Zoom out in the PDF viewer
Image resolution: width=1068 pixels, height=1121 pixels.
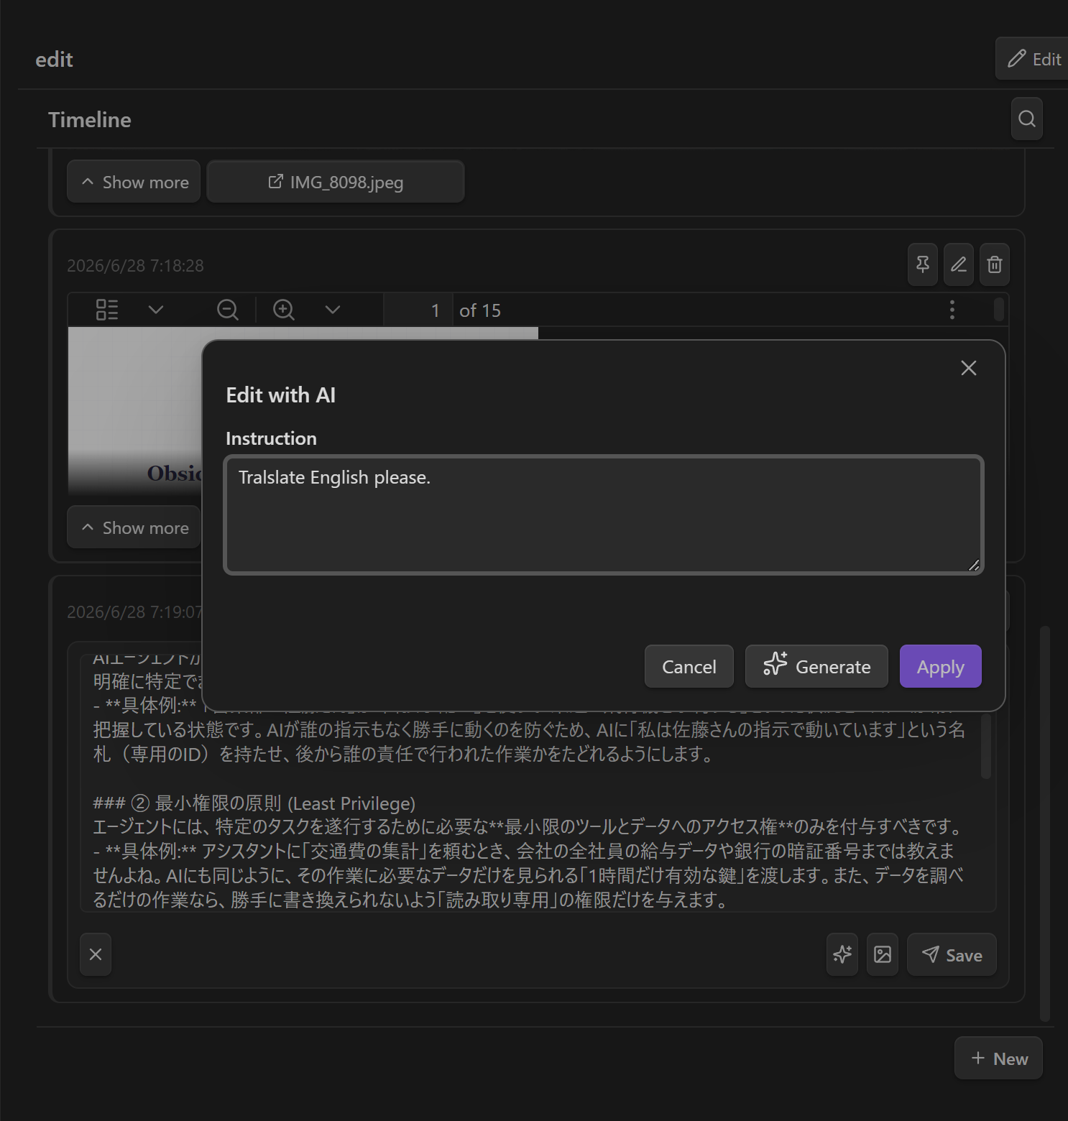[x=228, y=310]
